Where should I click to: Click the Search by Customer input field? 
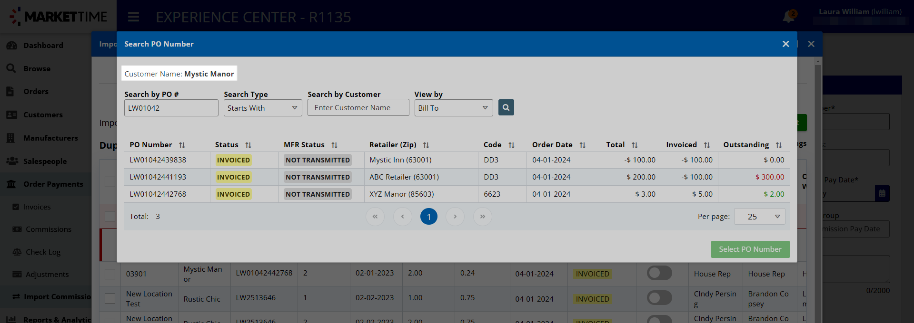[358, 108]
